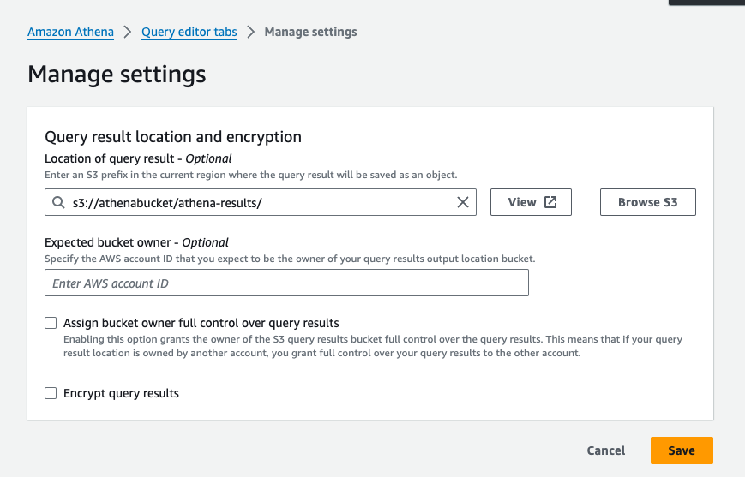Viewport: 745px width, 477px height.
Task: Click the Manage settings page title
Action: (x=117, y=75)
